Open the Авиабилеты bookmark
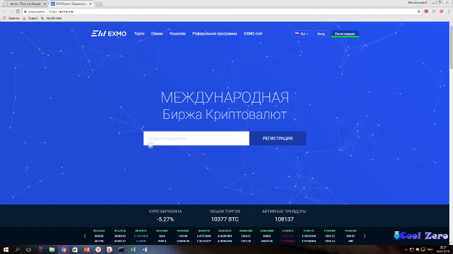 (51, 18)
